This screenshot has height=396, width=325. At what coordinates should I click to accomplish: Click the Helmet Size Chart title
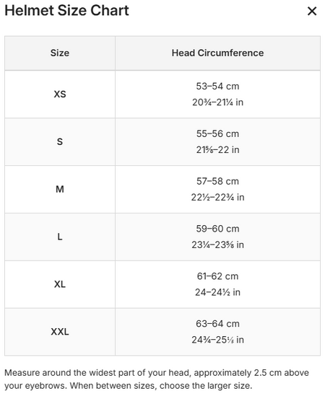[66, 10]
